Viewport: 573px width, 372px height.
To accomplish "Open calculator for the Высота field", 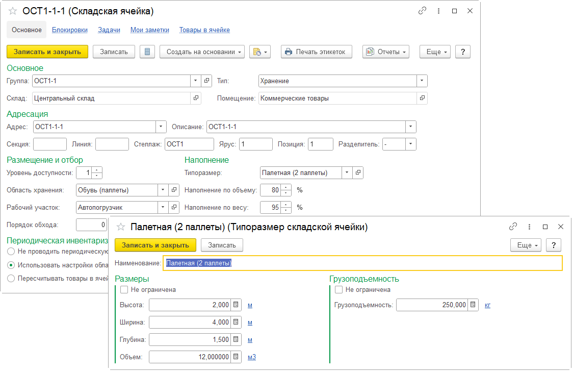I will point(236,305).
